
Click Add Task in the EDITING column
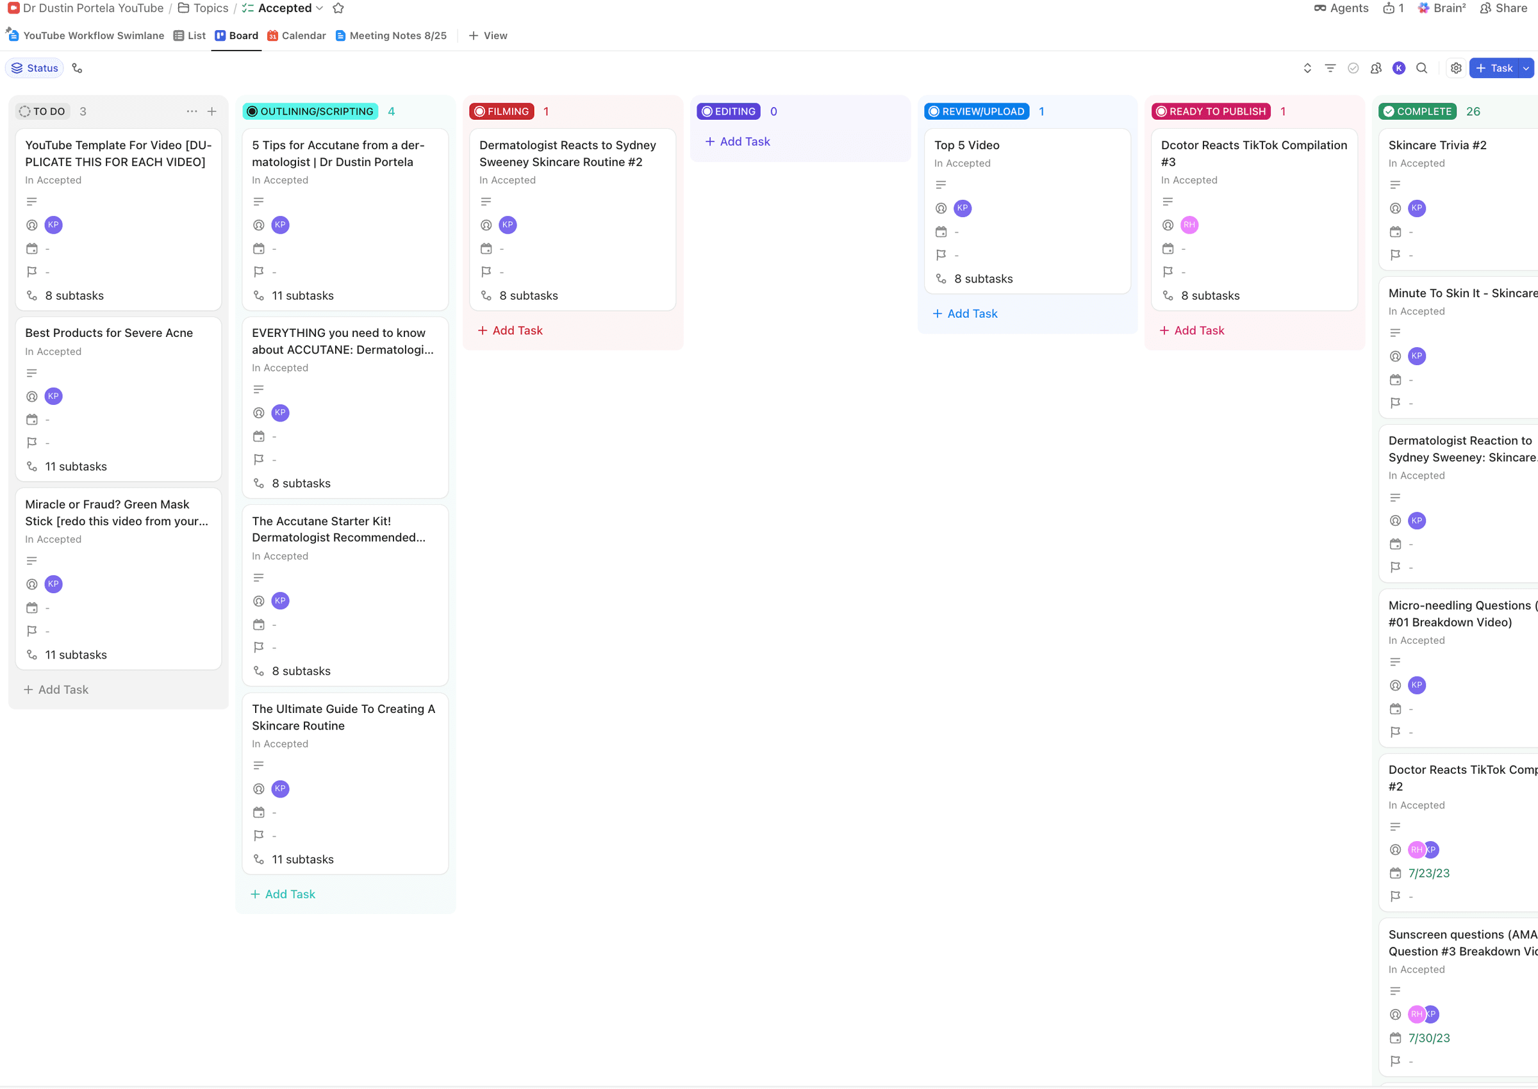(737, 142)
